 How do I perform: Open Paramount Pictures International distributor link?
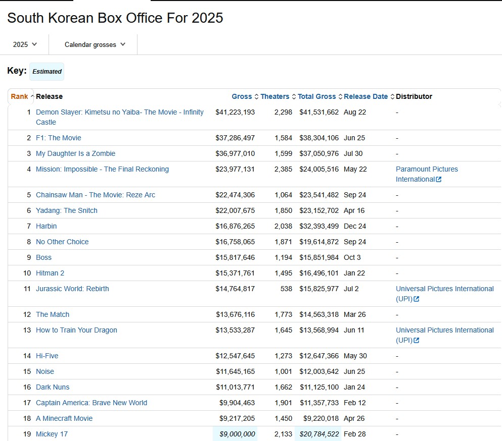pyautogui.click(x=427, y=174)
